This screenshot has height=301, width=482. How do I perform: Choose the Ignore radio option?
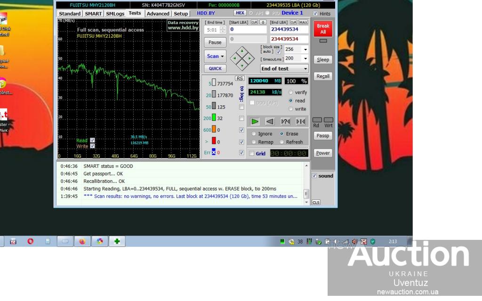pos(254,134)
